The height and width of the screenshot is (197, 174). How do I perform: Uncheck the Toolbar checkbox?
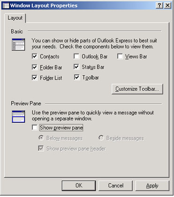pos(77,77)
